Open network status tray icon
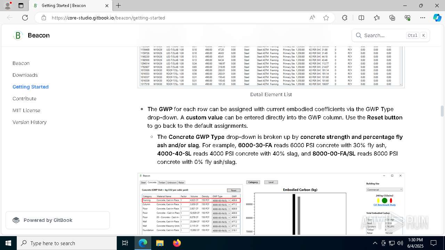The height and width of the screenshot is (250, 445). (x=392, y=243)
